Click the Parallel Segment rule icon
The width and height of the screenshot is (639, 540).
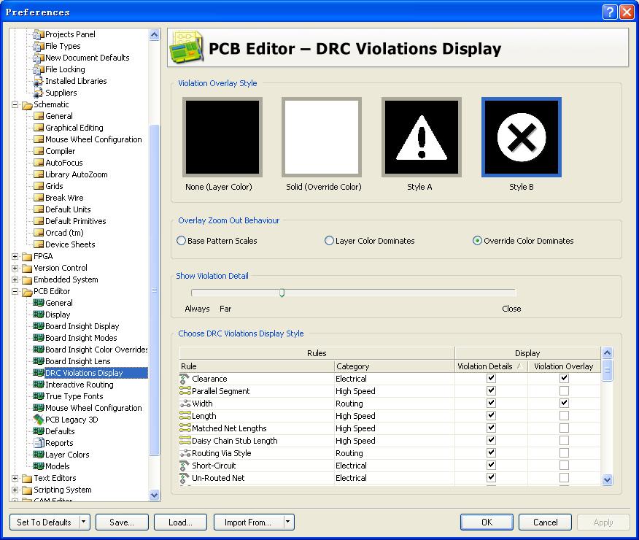pos(185,391)
